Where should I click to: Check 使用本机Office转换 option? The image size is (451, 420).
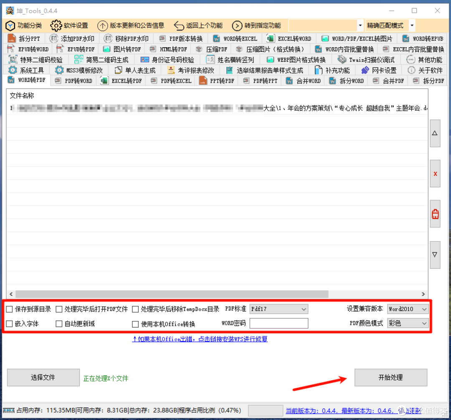click(135, 324)
